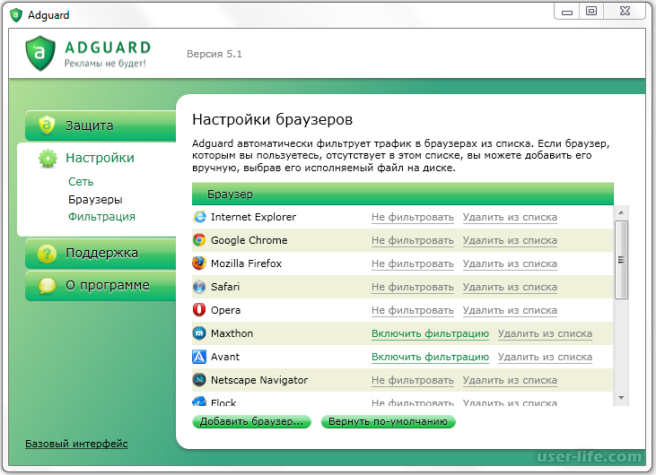
Task: Click the yellow shield icon beside Защита
Action: [47, 125]
